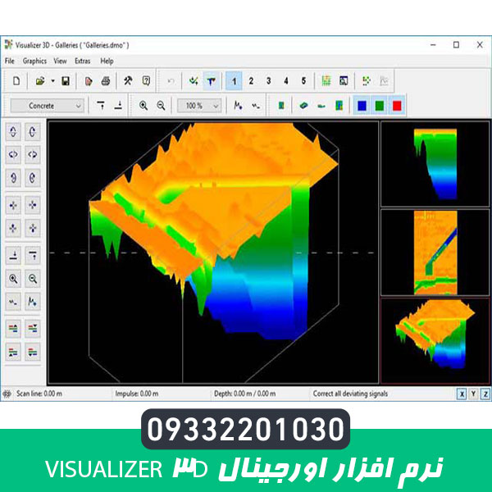This screenshot has width=492, height=492.
Task: Click the second rotate icon in sidebar's top row
Action: tap(33, 131)
